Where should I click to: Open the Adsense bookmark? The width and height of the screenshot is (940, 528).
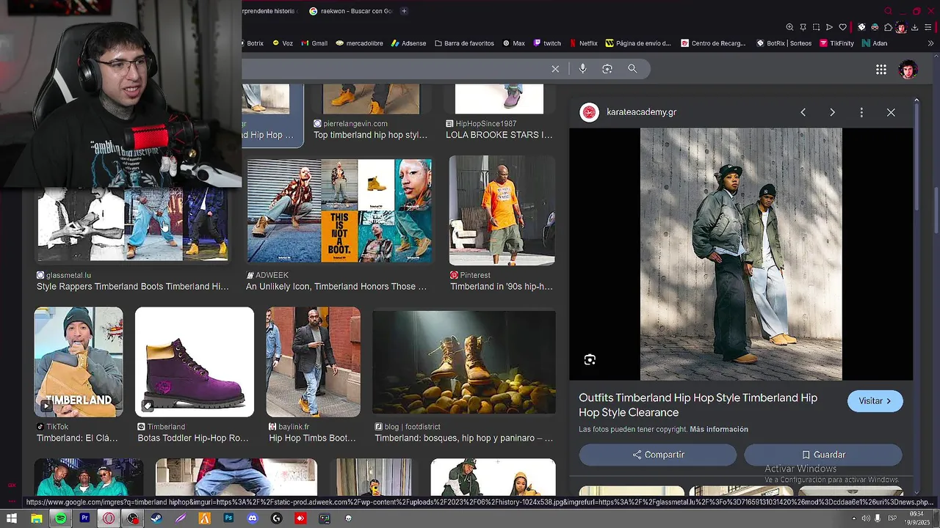pyautogui.click(x=408, y=43)
